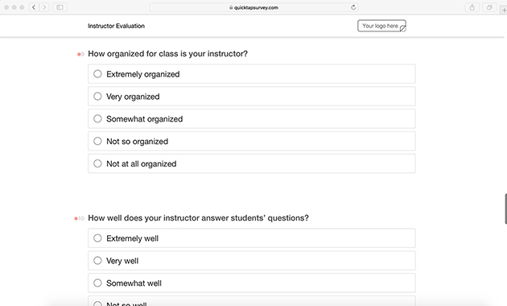Select the Very well radio button

click(x=97, y=260)
